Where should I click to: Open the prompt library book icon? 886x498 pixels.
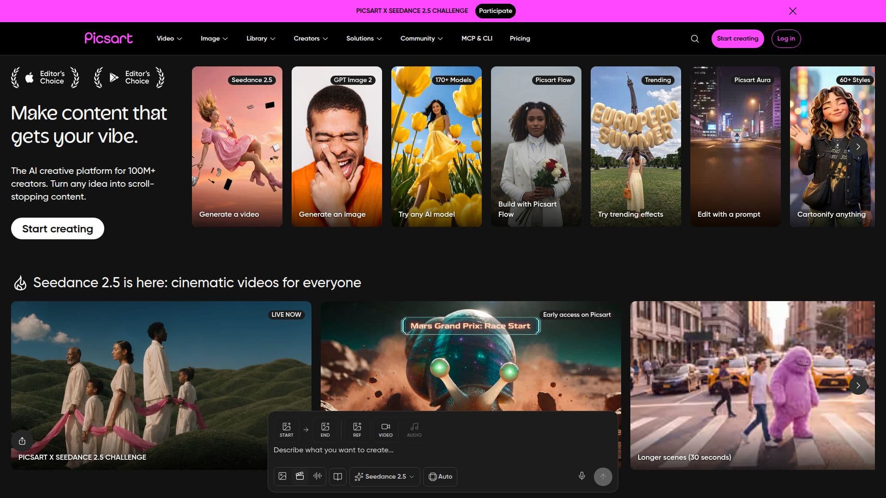tap(338, 476)
